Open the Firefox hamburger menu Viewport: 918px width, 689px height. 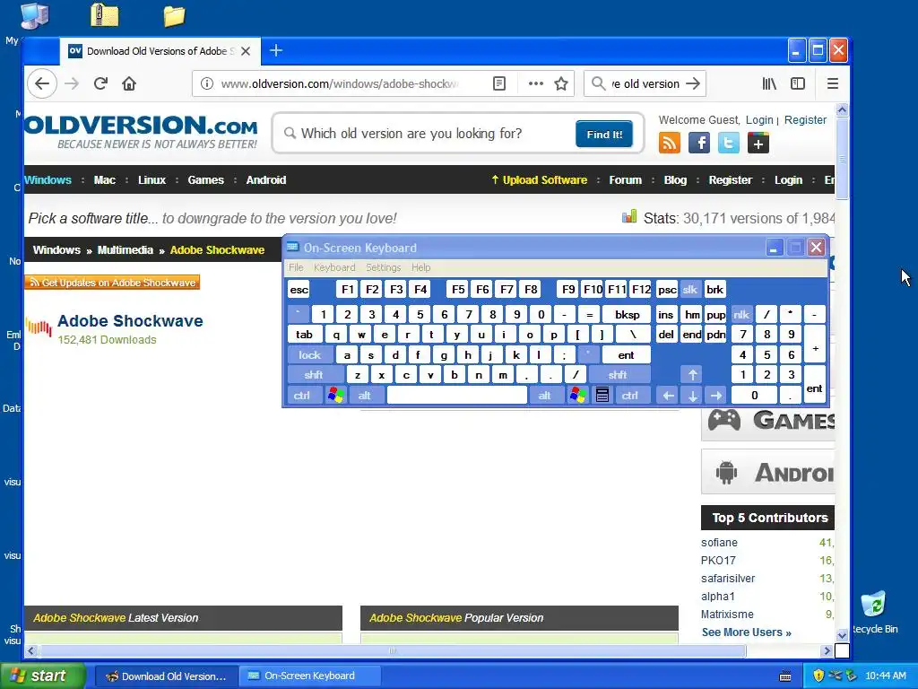(833, 83)
